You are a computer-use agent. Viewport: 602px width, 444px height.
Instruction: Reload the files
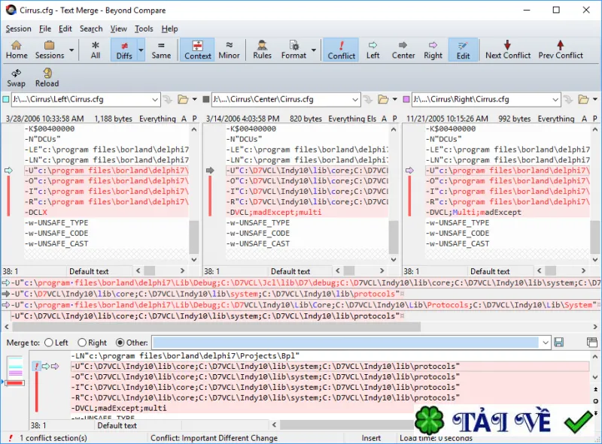[x=47, y=78]
